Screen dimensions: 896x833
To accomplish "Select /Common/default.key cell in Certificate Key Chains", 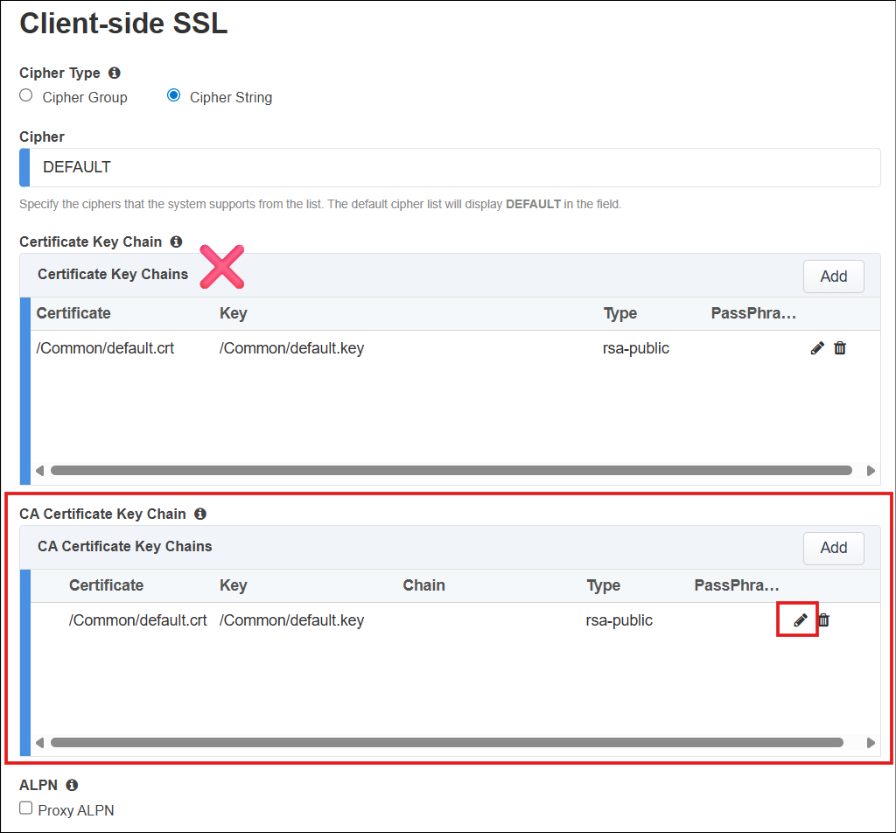I will pyautogui.click(x=291, y=348).
